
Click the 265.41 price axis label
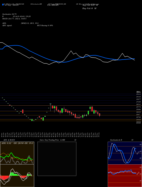[139, 104]
